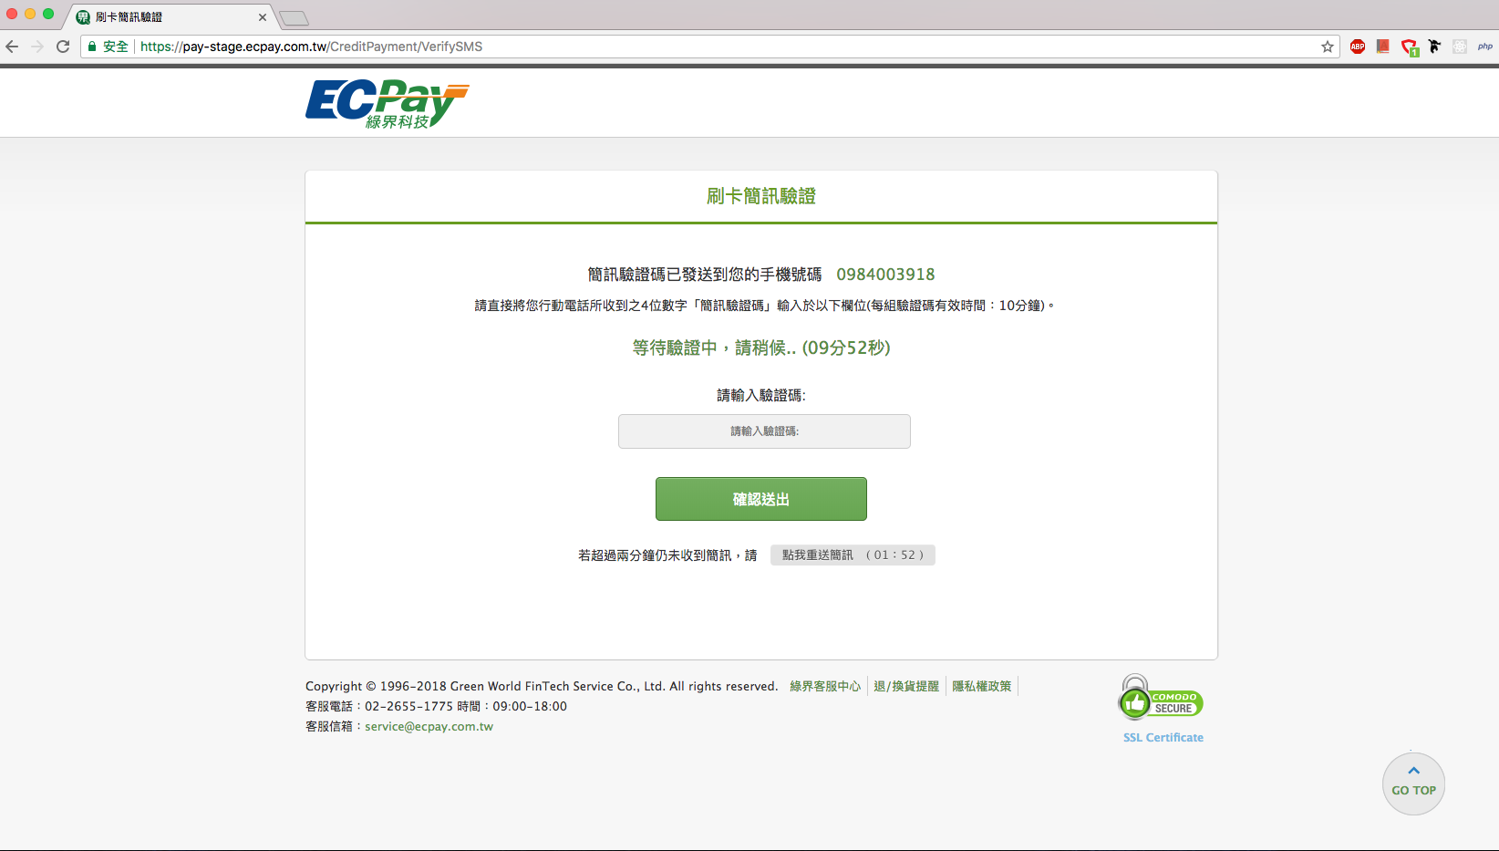Image resolution: width=1499 pixels, height=851 pixels.
Task: Click the Copyright Green World FinTech text
Action: (542, 686)
